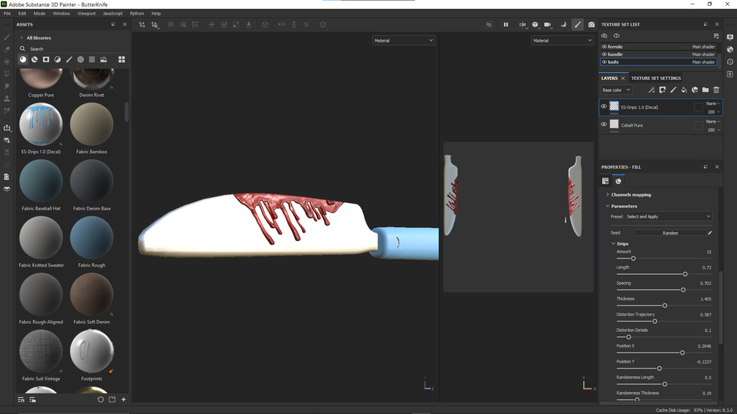Viewport: 737px width, 414px height.
Task: Select the ES-Drips 1.0 (Decal) asset thumbnail
Action: click(41, 125)
